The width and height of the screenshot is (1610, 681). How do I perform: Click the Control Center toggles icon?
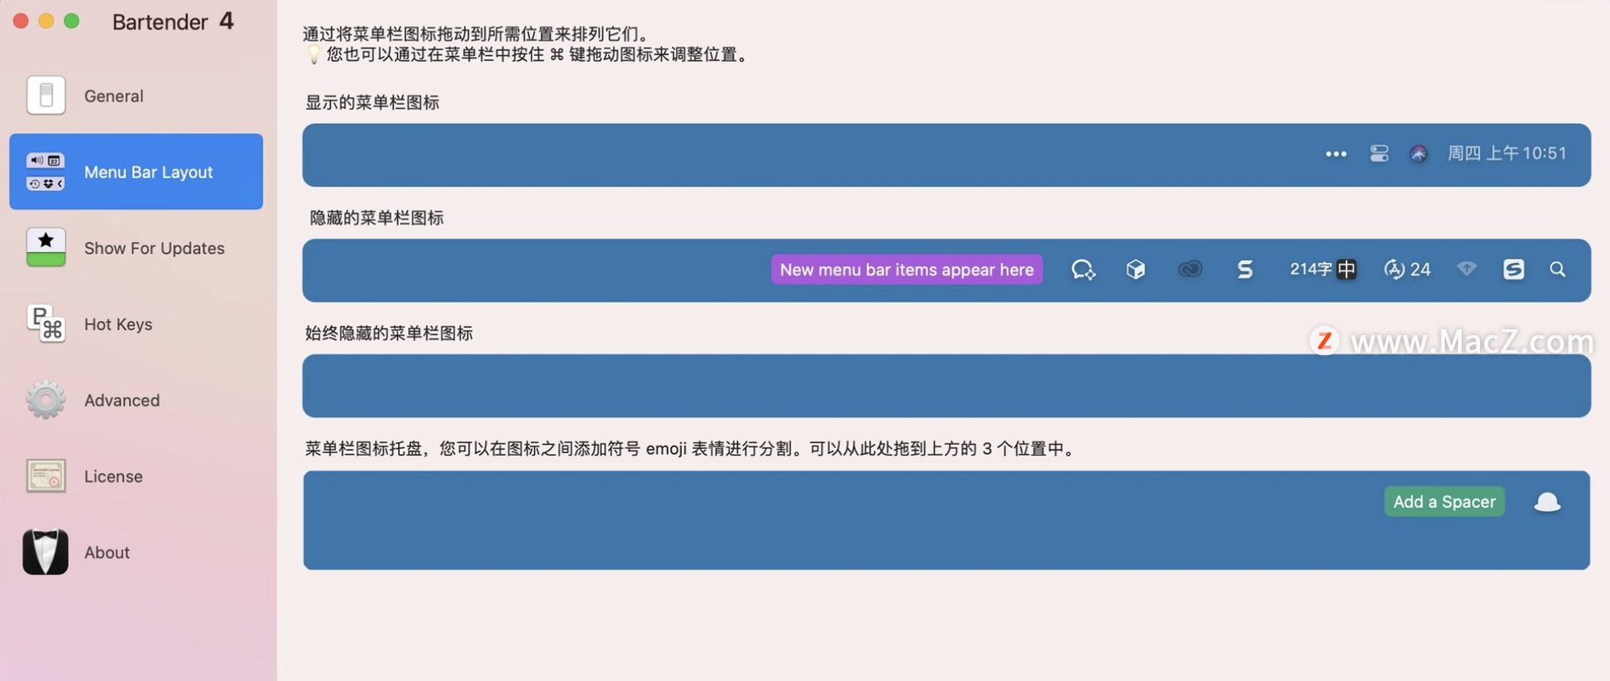click(x=1379, y=153)
